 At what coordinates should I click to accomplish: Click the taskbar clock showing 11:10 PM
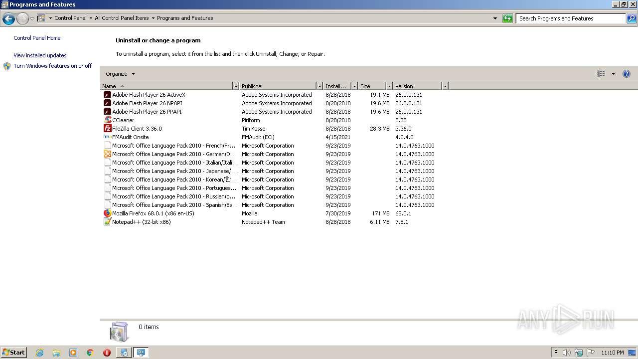click(x=612, y=353)
